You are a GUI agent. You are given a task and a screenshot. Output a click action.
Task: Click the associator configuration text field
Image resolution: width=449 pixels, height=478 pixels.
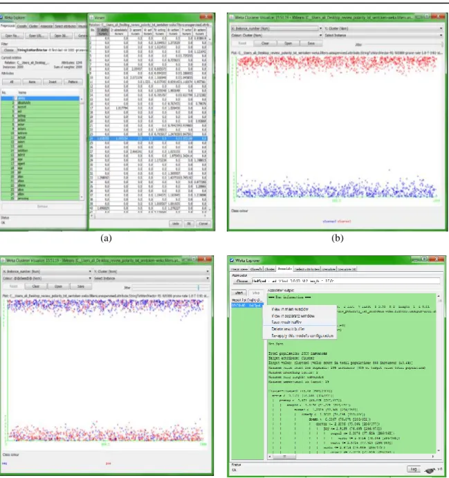tap(346, 281)
